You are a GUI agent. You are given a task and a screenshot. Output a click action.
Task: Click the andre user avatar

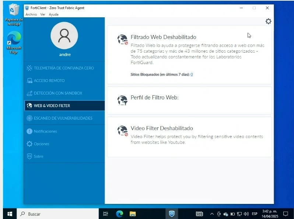click(64, 36)
